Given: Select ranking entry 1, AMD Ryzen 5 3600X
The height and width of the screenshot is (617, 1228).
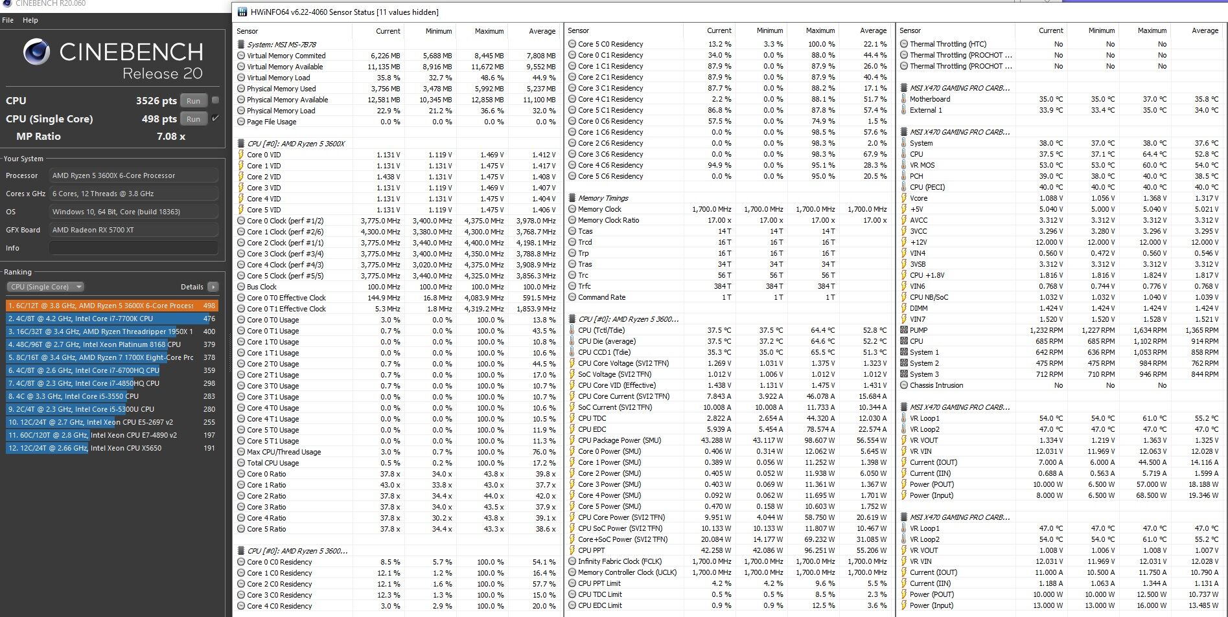Looking at the screenshot, I should tap(112, 306).
